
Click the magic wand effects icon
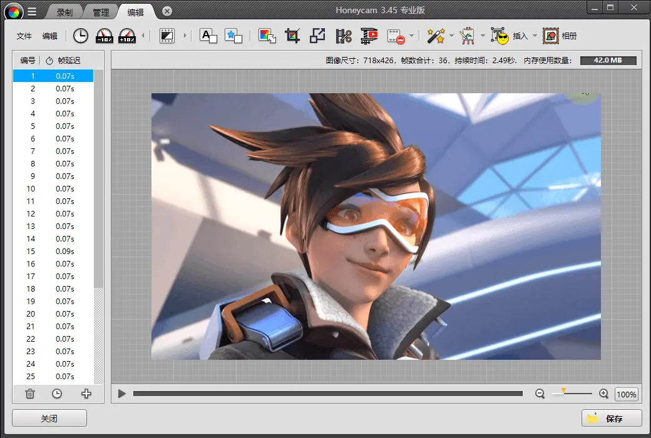(436, 36)
